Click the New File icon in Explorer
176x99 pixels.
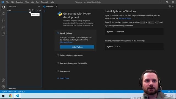(x=30, y=10)
